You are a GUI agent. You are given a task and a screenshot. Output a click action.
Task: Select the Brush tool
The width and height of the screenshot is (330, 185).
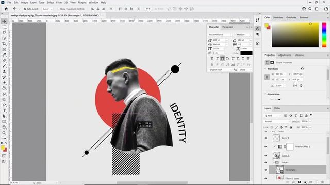pos(4,66)
